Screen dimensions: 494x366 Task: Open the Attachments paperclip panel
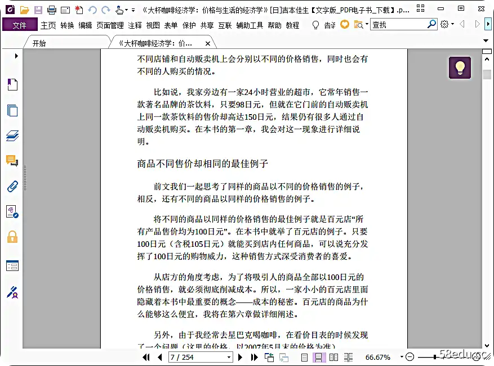click(x=12, y=187)
